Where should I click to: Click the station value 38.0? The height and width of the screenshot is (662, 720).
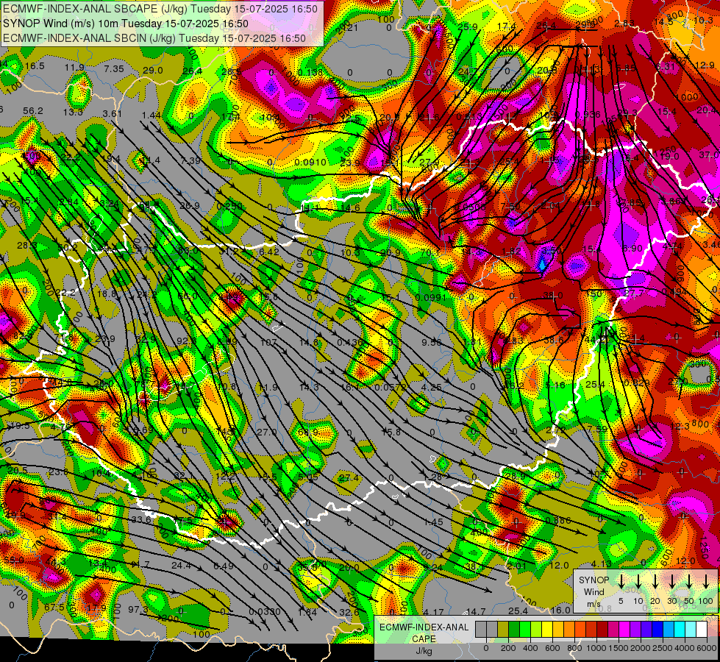point(553,296)
